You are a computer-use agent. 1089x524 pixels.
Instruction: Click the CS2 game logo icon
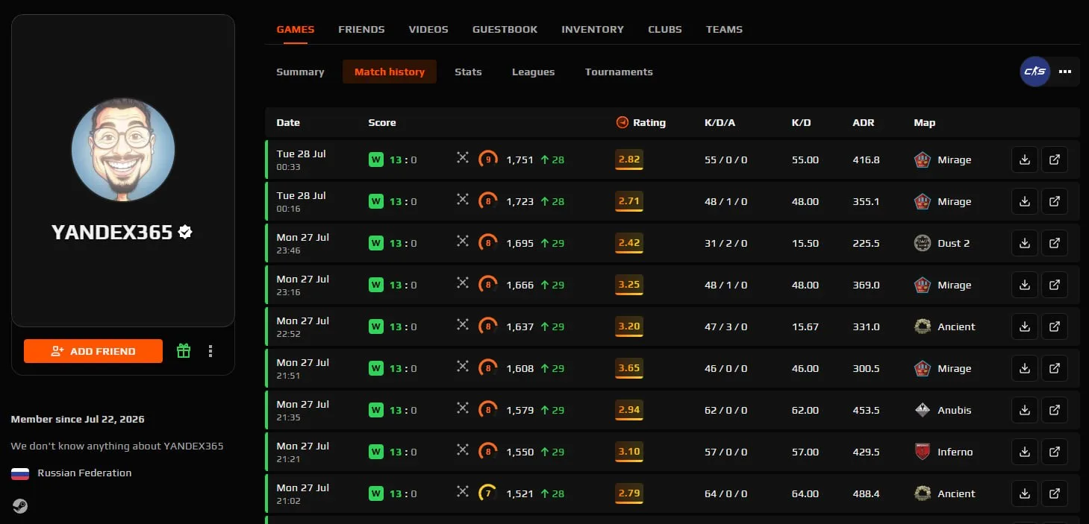[x=1035, y=72]
